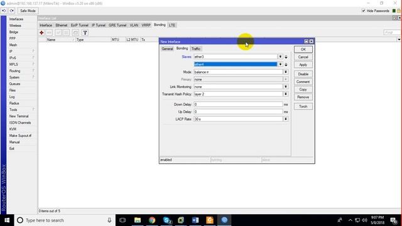This screenshot has width=402, height=226.
Task: Click the Torch button
Action: coord(303,106)
